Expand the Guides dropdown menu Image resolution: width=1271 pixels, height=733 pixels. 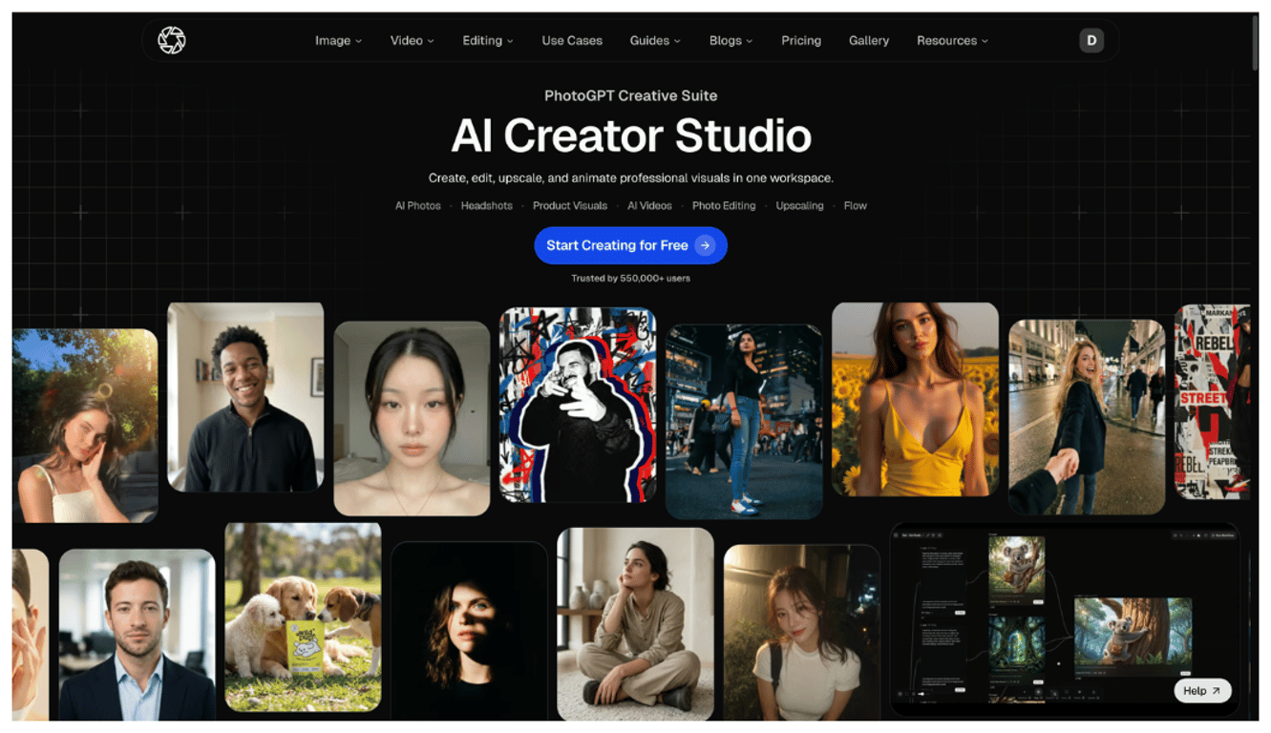(x=655, y=41)
